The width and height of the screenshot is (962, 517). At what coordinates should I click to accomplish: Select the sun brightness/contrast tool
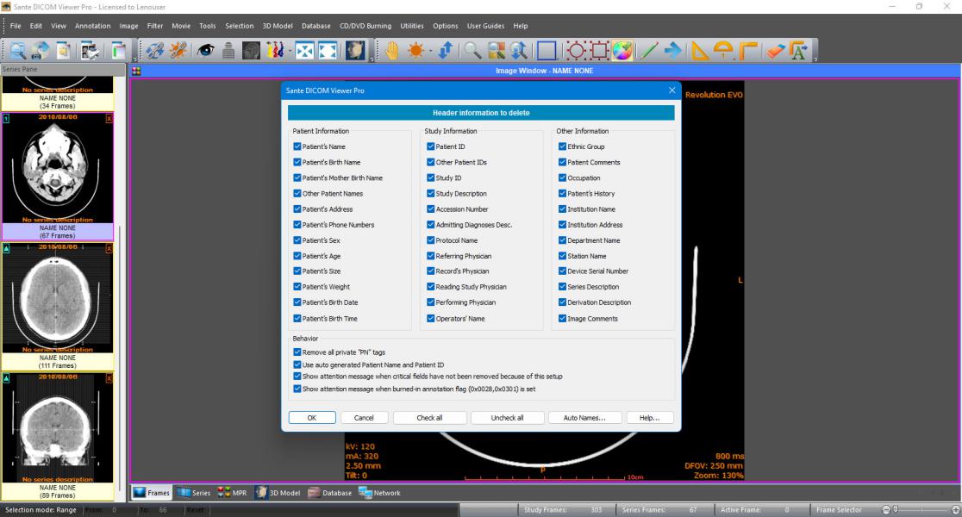(x=416, y=50)
